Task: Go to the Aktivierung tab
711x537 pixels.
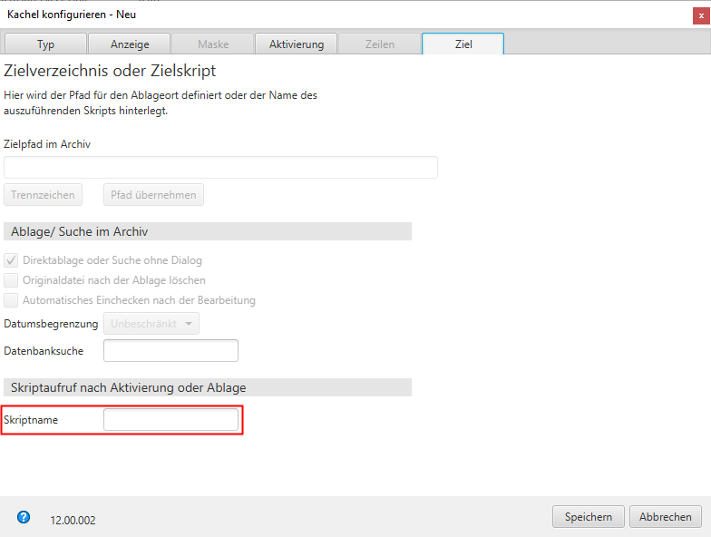Action: coord(297,44)
